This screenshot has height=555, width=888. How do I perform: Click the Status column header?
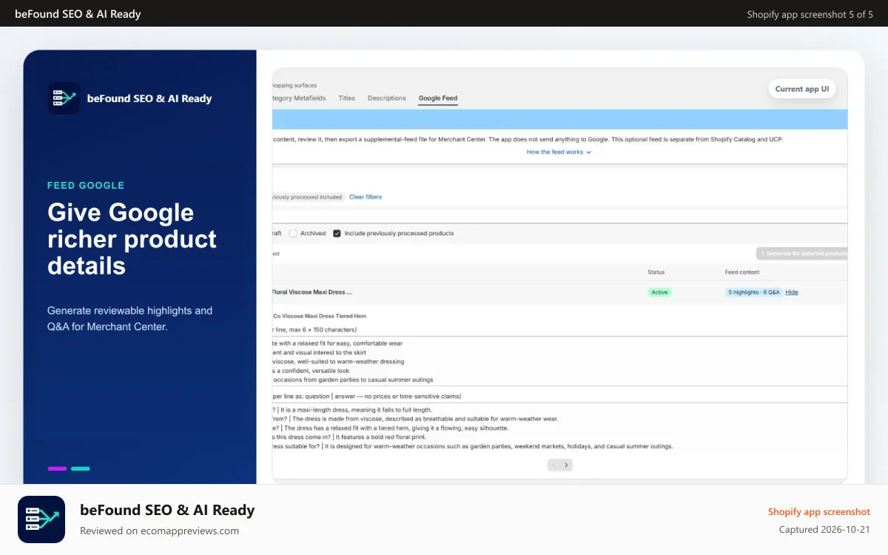tap(656, 272)
